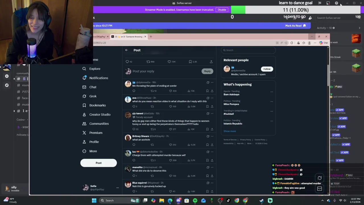Open more options for Mike Pompeo trend
The height and width of the screenshot is (205, 364).
pos(272,102)
